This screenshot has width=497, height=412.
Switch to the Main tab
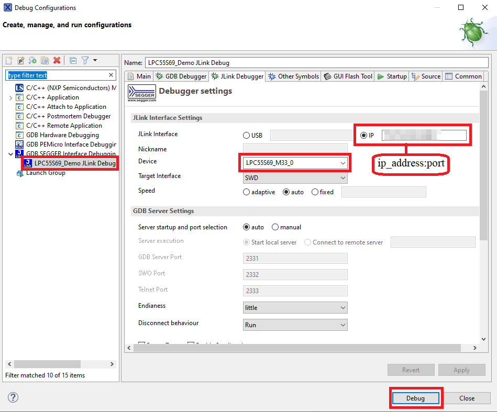click(139, 76)
